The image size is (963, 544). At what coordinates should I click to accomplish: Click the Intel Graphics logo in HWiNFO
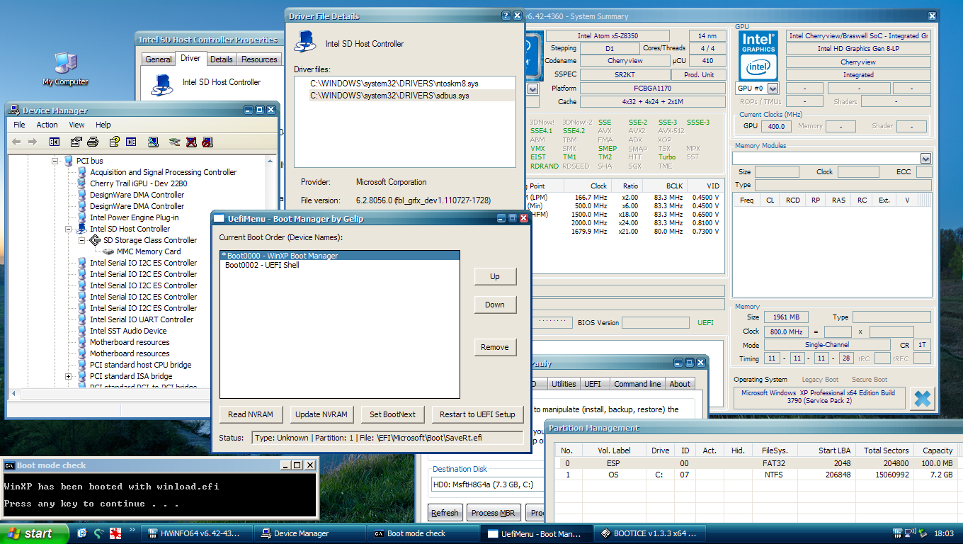click(758, 55)
